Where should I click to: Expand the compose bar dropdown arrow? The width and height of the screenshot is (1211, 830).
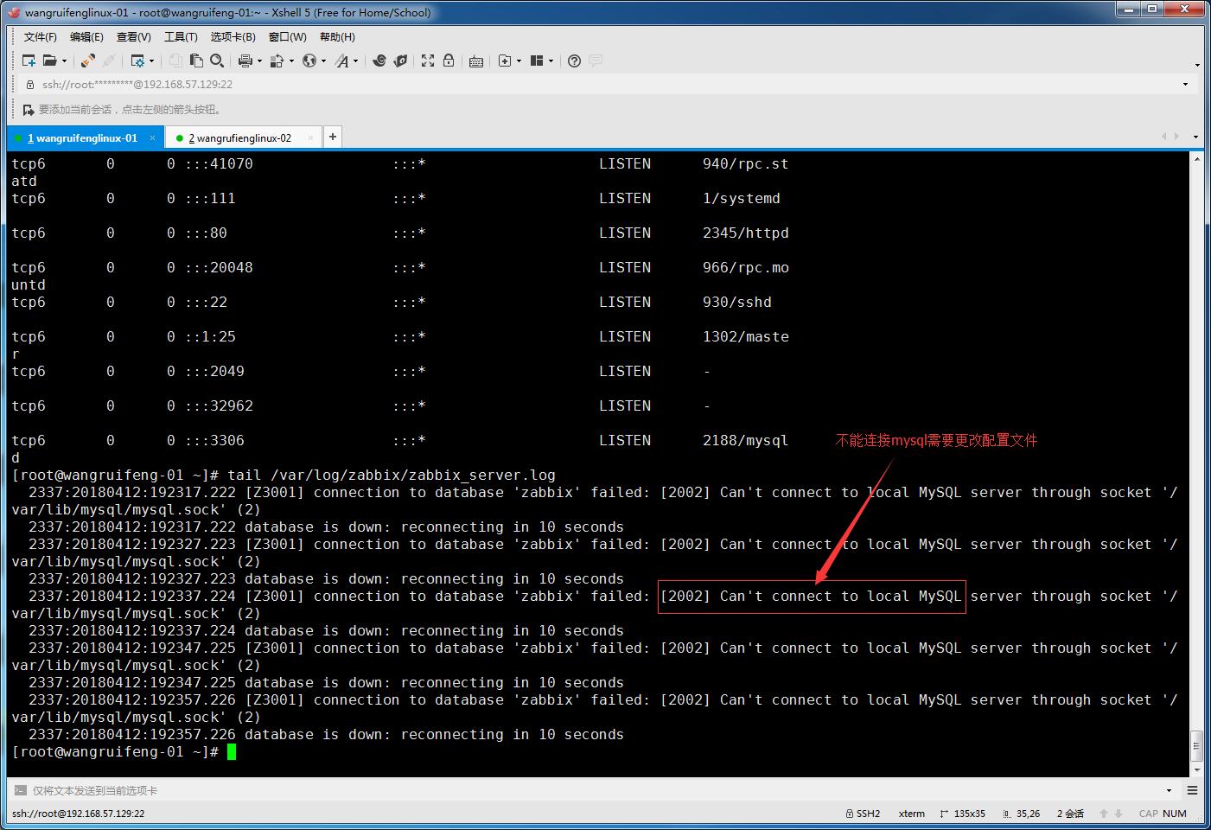[1170, 790]
